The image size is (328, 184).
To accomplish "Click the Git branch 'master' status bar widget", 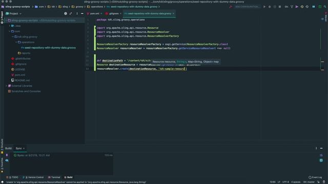I will click(x=309, y=182).
